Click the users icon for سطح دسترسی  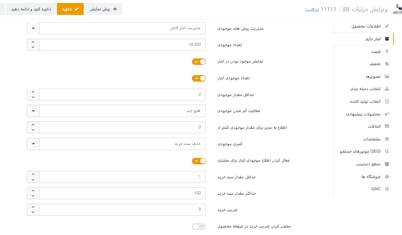387,164
